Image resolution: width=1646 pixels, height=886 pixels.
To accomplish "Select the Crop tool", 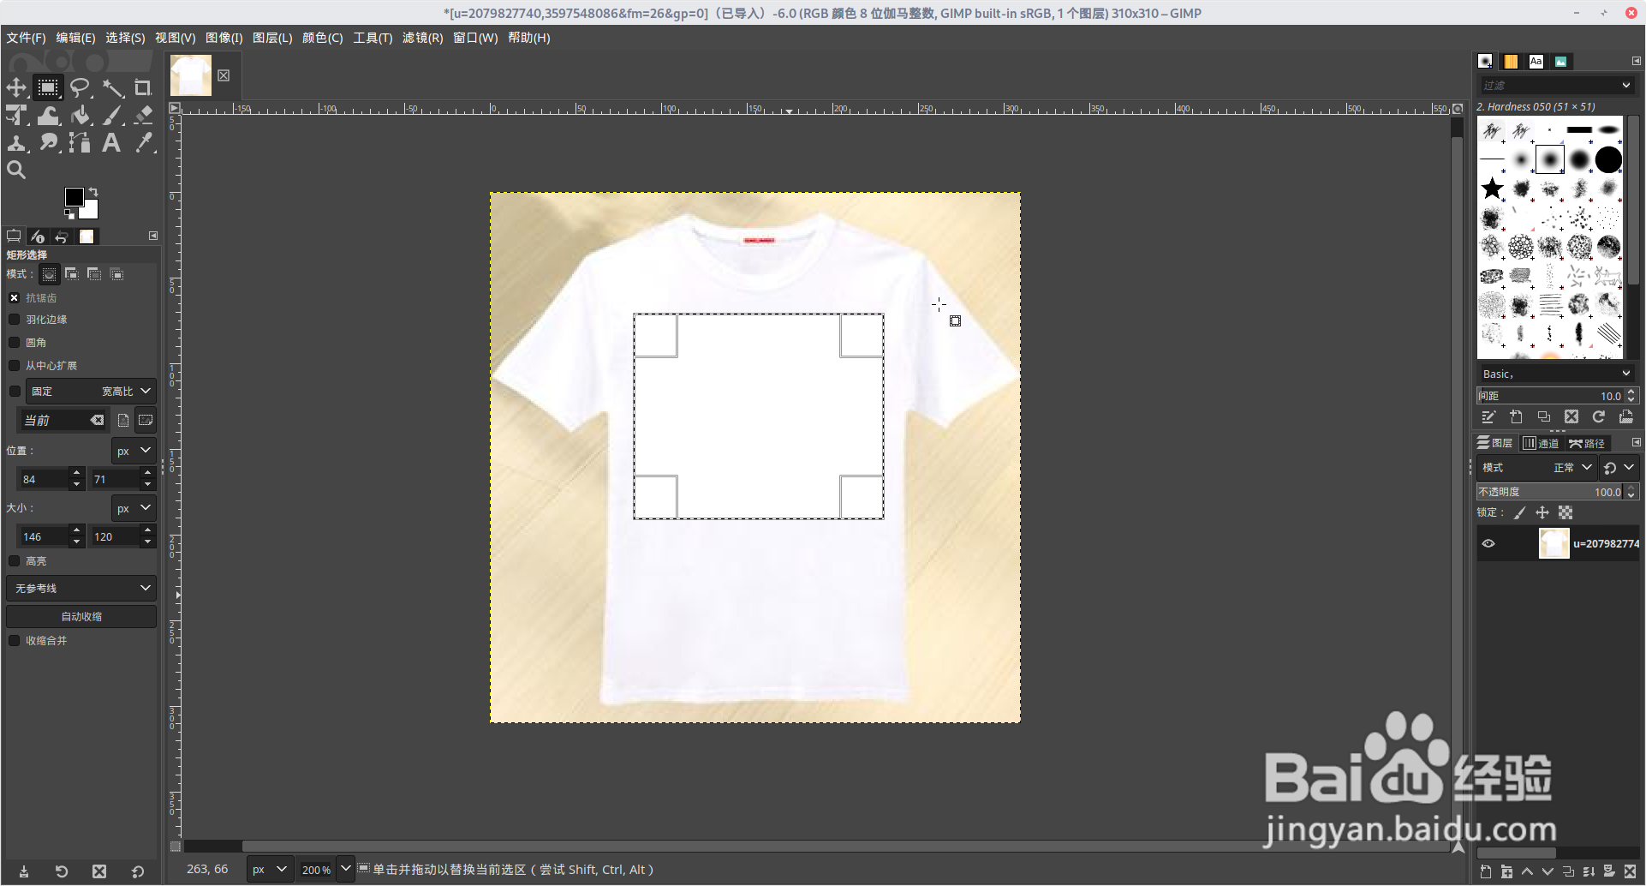I will (143, 87).
